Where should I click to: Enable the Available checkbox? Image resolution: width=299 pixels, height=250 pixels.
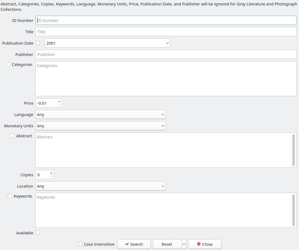click(38, 232)
